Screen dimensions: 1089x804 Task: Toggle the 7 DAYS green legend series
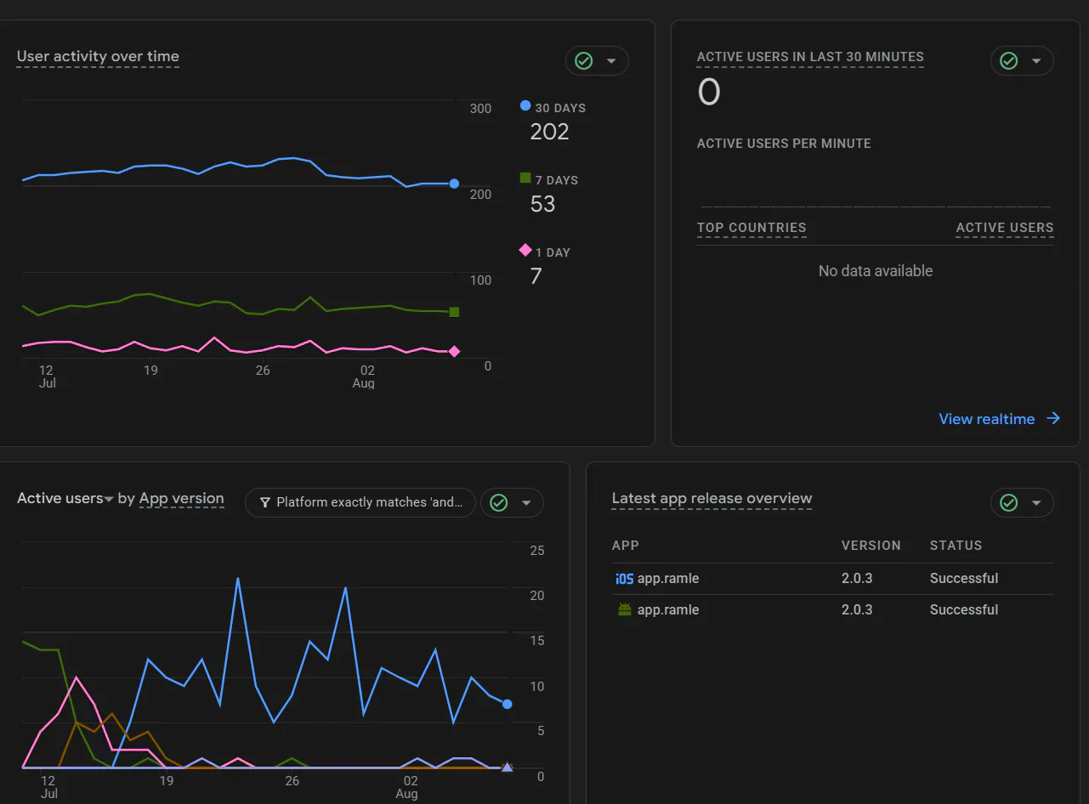pos(549,180)
